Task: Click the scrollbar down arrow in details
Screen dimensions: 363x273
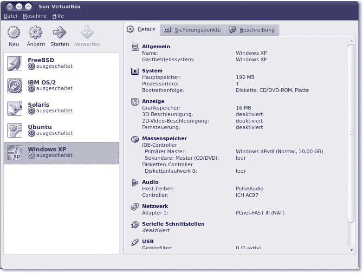Action: tap(351, 250)
